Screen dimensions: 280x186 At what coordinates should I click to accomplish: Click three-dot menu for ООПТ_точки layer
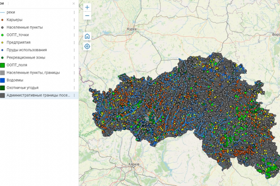coord(74,35)
